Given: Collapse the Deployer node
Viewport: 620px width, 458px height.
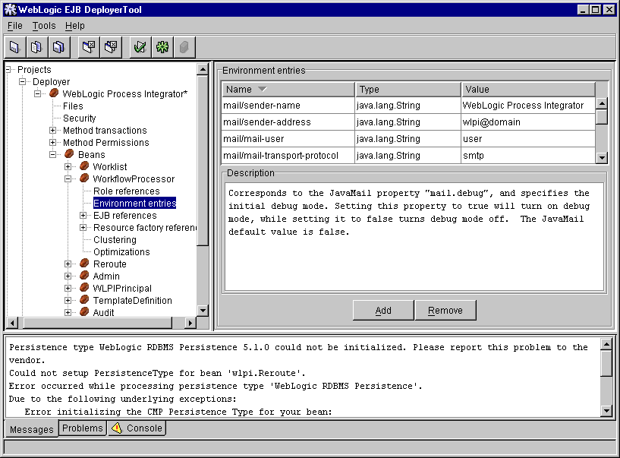Looking at the screenshot, I should 23,82.
